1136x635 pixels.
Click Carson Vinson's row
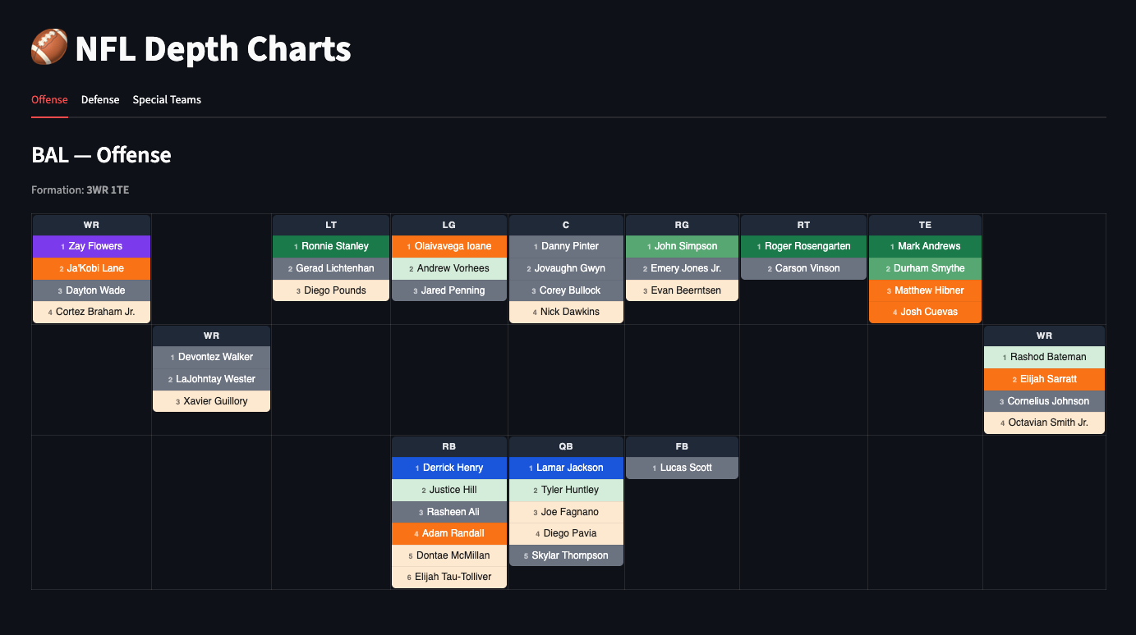(x=803, y=268)
